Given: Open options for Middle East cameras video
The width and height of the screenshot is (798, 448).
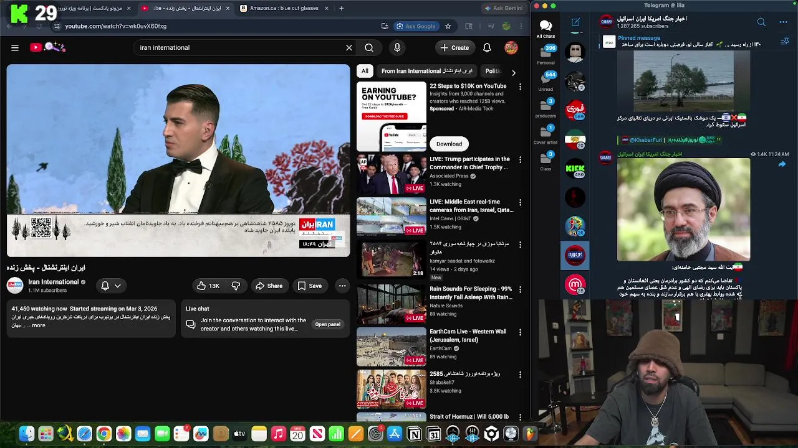Looking at the screenshot, I should 520,203.
